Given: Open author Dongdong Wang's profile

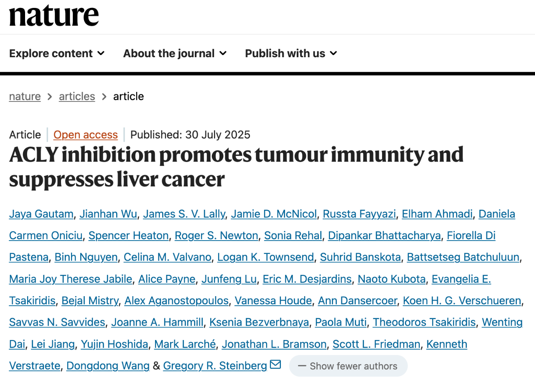Looking at the screenshot, I should (108, 366).
